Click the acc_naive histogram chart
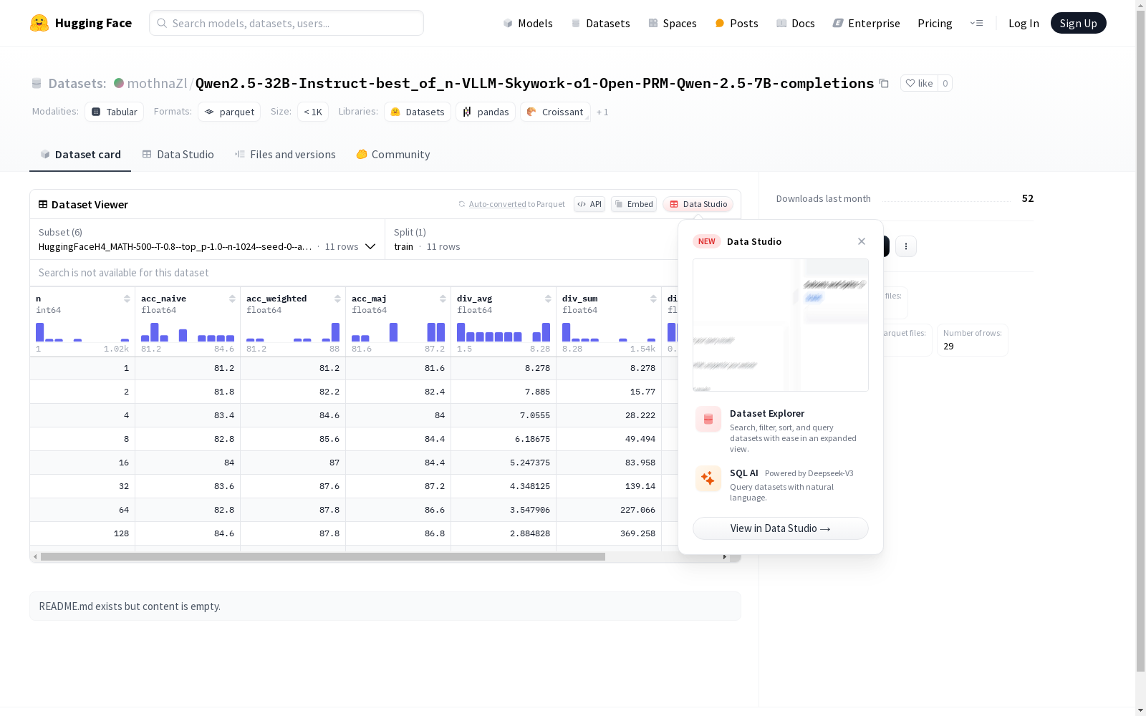The image size is (1146, 716). pyautogui.click(x=188, y=332)
